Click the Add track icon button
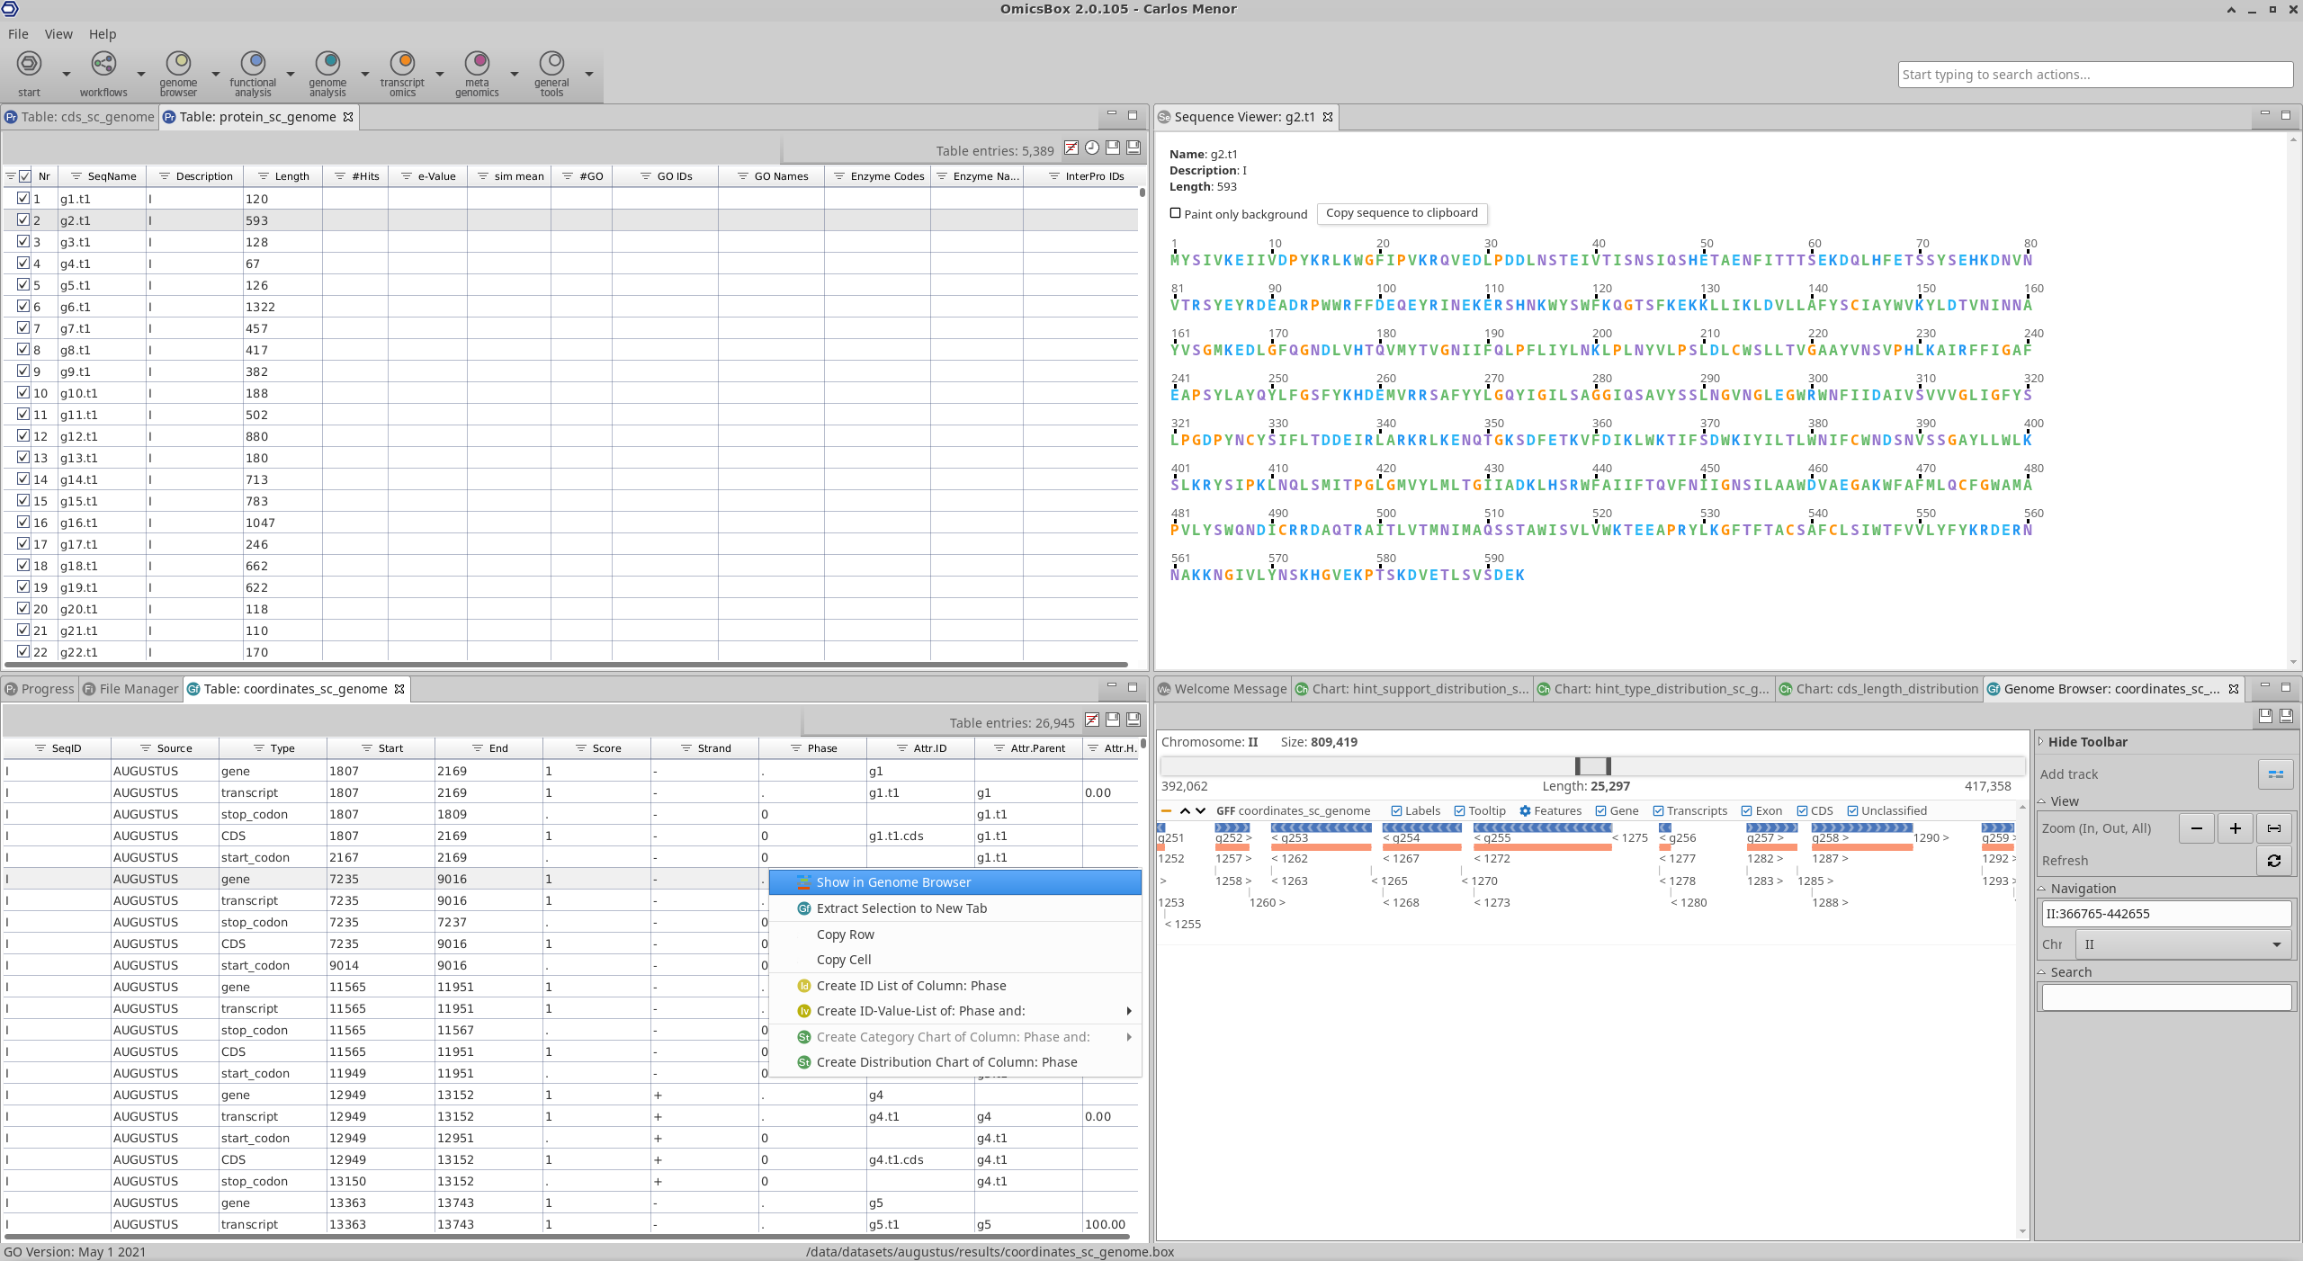The image size is (2303, 1261). pos(2274,774)
